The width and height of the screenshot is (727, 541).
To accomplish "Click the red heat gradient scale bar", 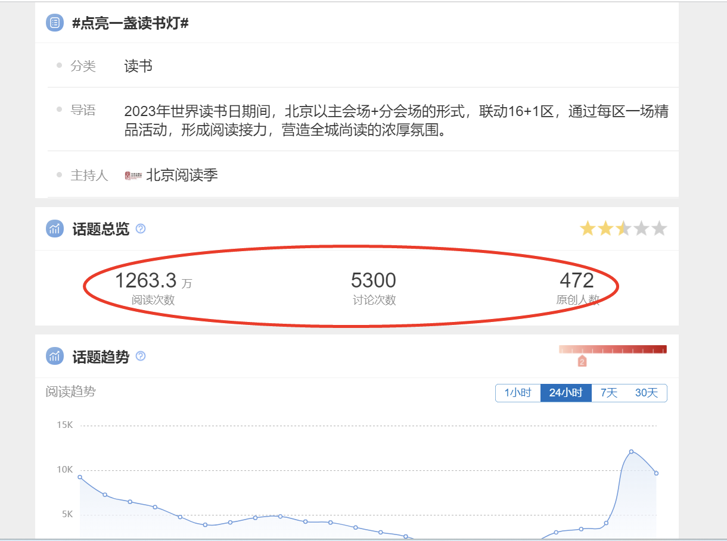I will pyautogui.click(x=613, y=349).
